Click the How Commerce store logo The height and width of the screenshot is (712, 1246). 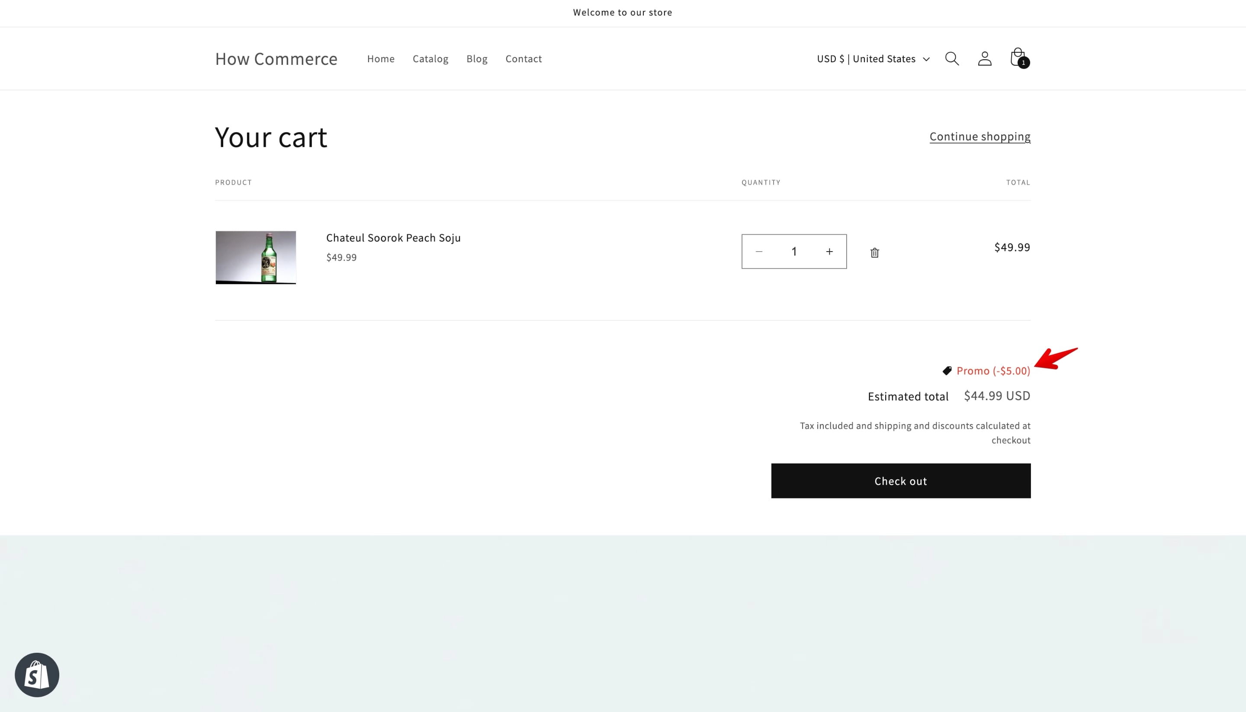click(276, 59)
